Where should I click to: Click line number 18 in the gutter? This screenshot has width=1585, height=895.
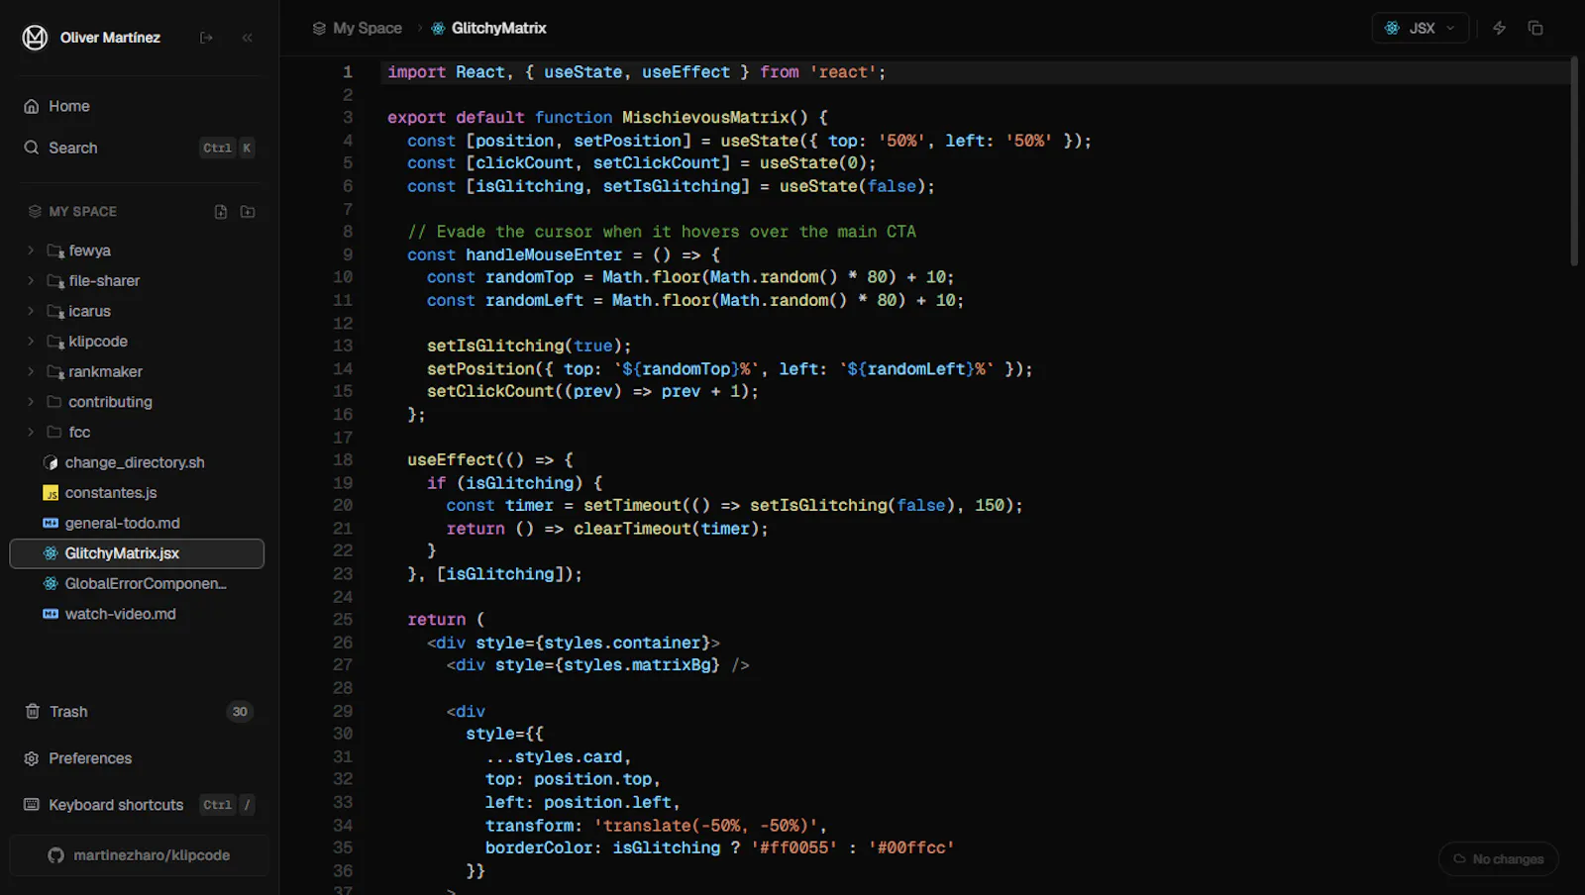343,460
